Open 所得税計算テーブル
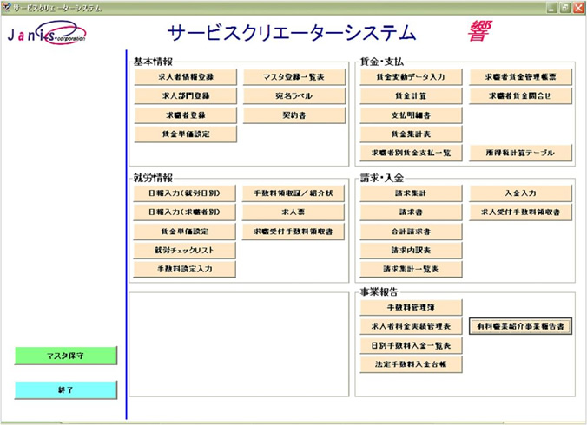Image resolution: width=587 pixels, height=425 pixels. tap(520, 153)
